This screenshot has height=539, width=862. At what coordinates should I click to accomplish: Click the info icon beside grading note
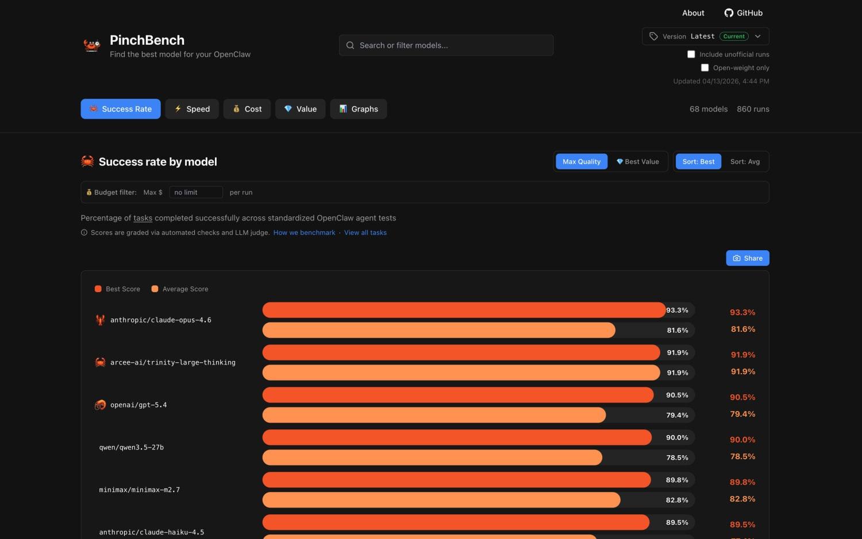[x=84, y=232]
